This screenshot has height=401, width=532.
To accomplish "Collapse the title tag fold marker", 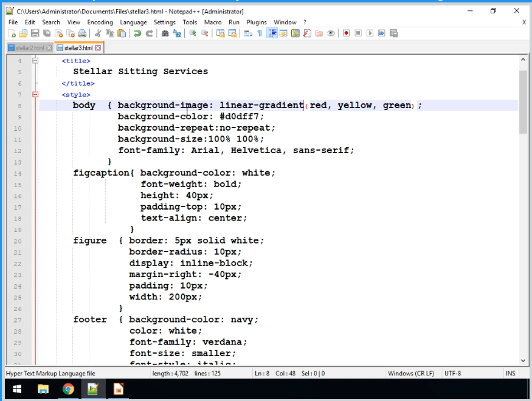I will [35, 61].
